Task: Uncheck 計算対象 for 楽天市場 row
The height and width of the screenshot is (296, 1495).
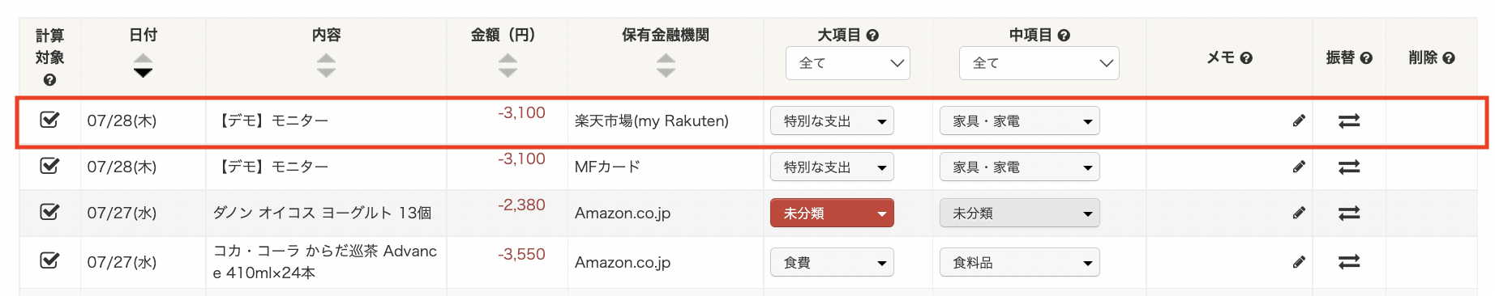Action: pos(49,120)
